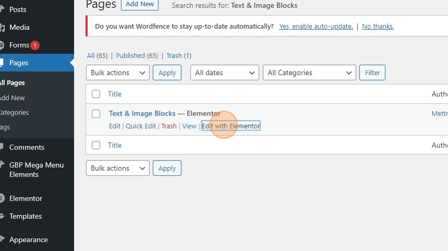The width and height of the screenshot is (448, 251).
Task: Toggle select-all checkbox in table header
Action: coord(96,94)
